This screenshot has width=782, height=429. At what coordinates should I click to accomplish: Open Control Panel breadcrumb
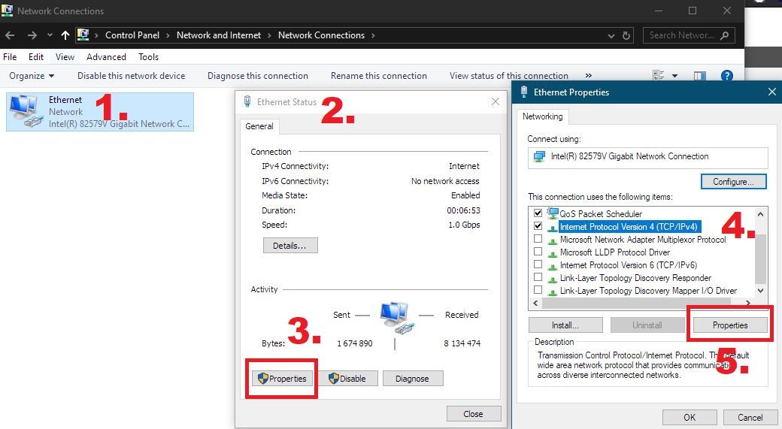click(132, 35)
